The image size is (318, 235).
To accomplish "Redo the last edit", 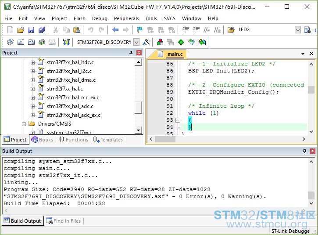I will click(101, 30).
